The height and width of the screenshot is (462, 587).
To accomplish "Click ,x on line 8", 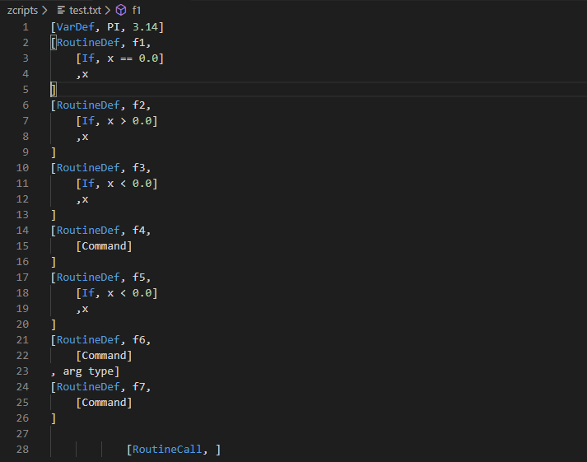I will (x=82, y=137).
